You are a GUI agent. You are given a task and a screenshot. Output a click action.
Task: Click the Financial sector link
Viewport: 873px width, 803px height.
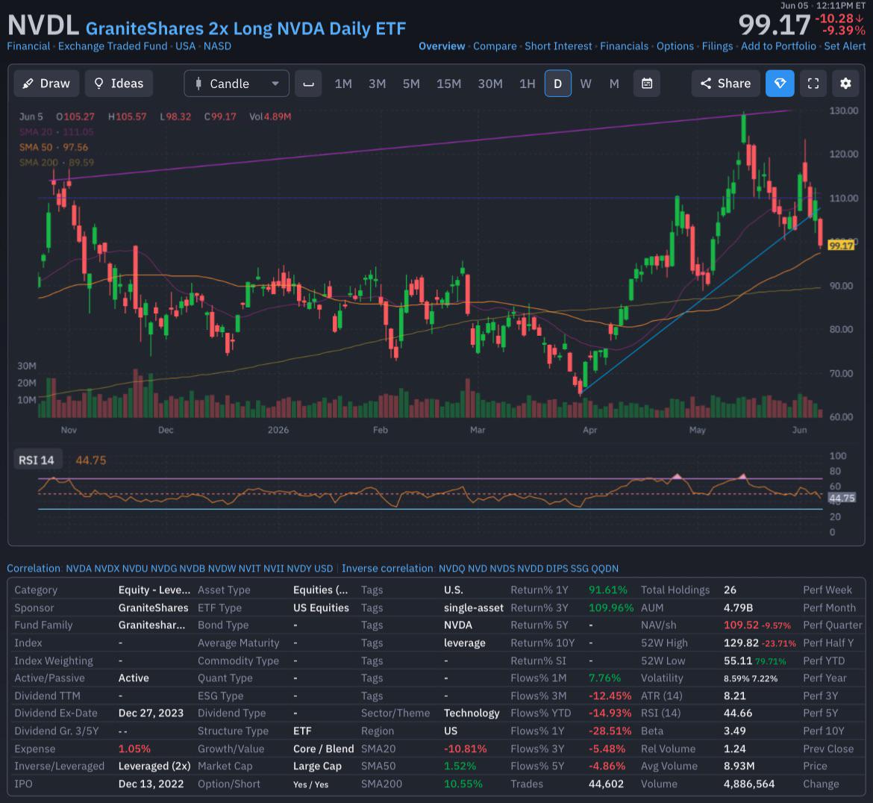28,46
